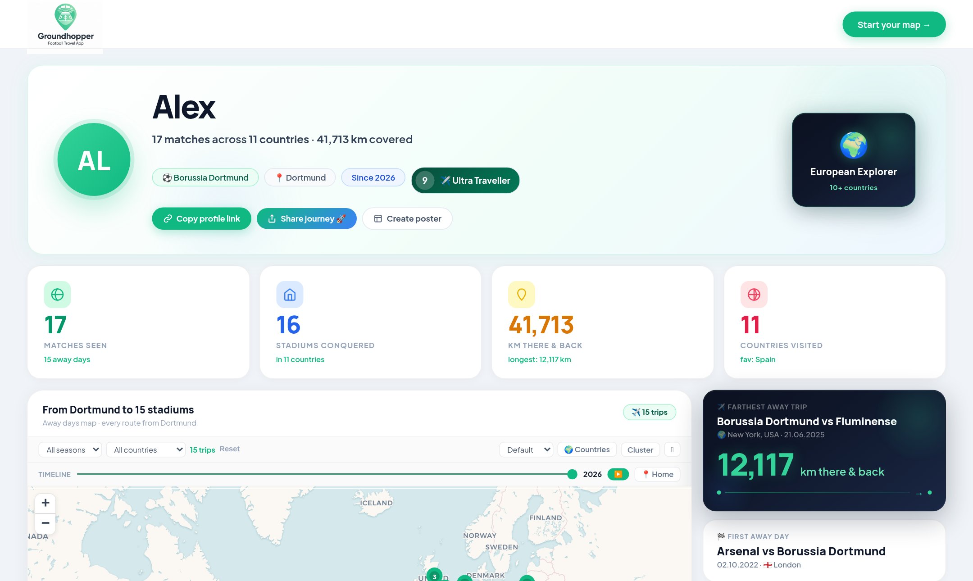Click longest: 12,117 km text
Screen dimensions: 973x581
(x=539, y=359)
